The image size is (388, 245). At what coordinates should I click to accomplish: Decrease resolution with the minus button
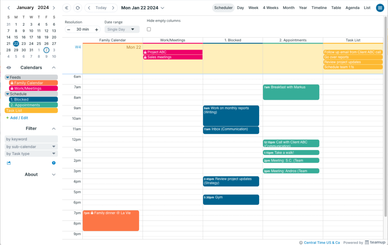pos(69,29)
